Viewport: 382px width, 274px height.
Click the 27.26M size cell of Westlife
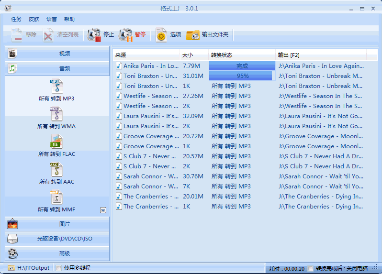pos(193,96)
